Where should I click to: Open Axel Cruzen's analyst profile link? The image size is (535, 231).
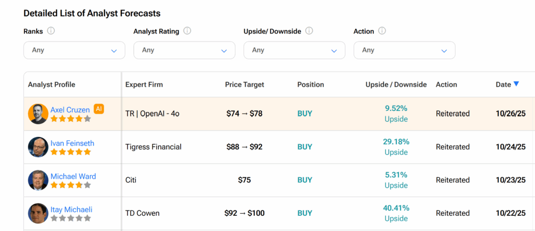[x=70, y=110]
